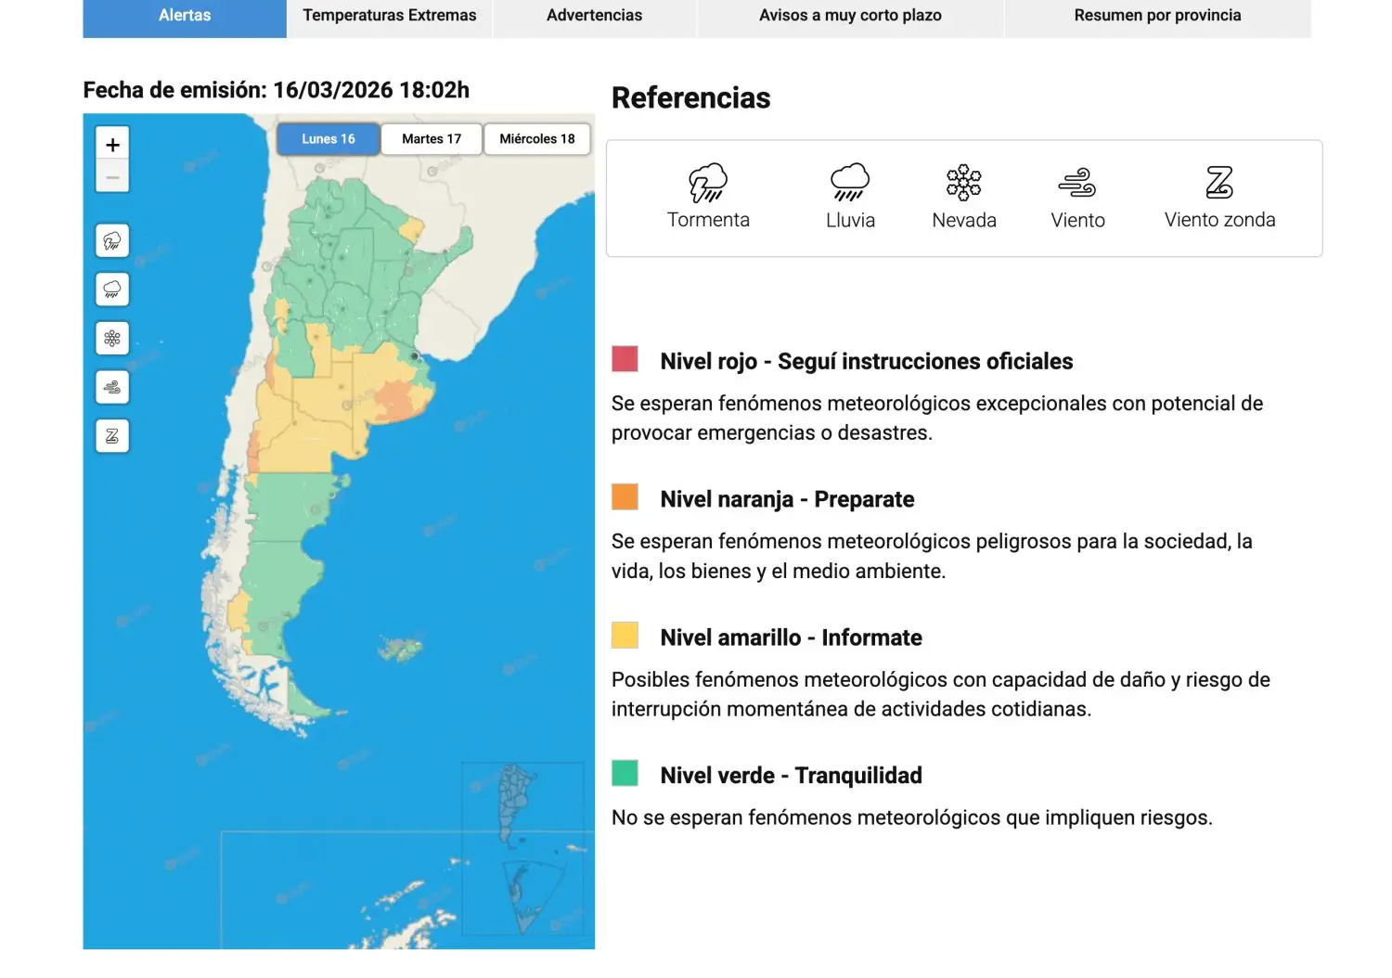Click the Viento zonda icon in Referencias
Image resolution: width=1392 pixels, height=978 pixels.
[1219, 183]
